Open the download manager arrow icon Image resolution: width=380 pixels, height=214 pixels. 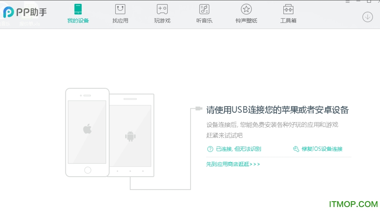368,17
